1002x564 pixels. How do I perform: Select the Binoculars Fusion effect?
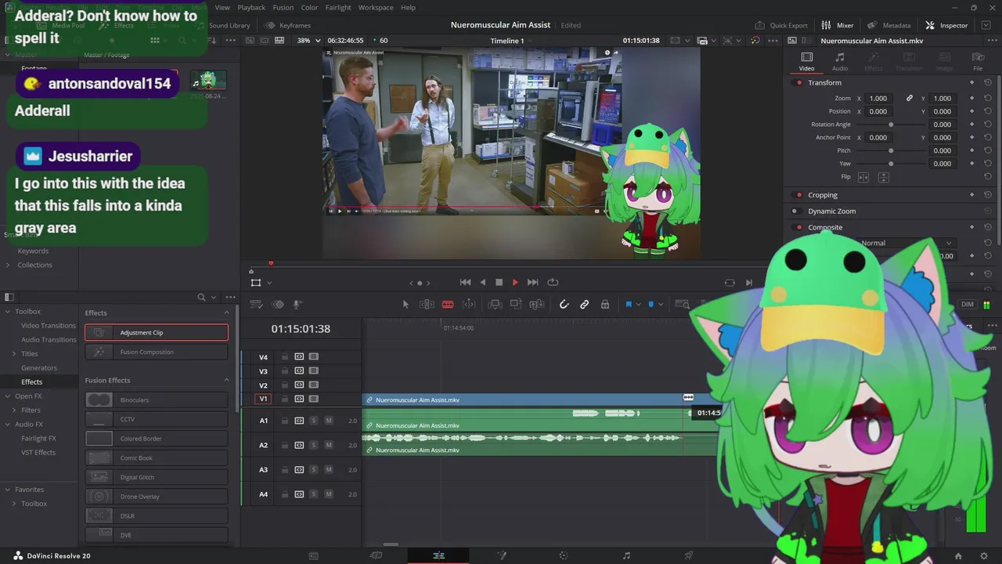(x=157, y=399)
